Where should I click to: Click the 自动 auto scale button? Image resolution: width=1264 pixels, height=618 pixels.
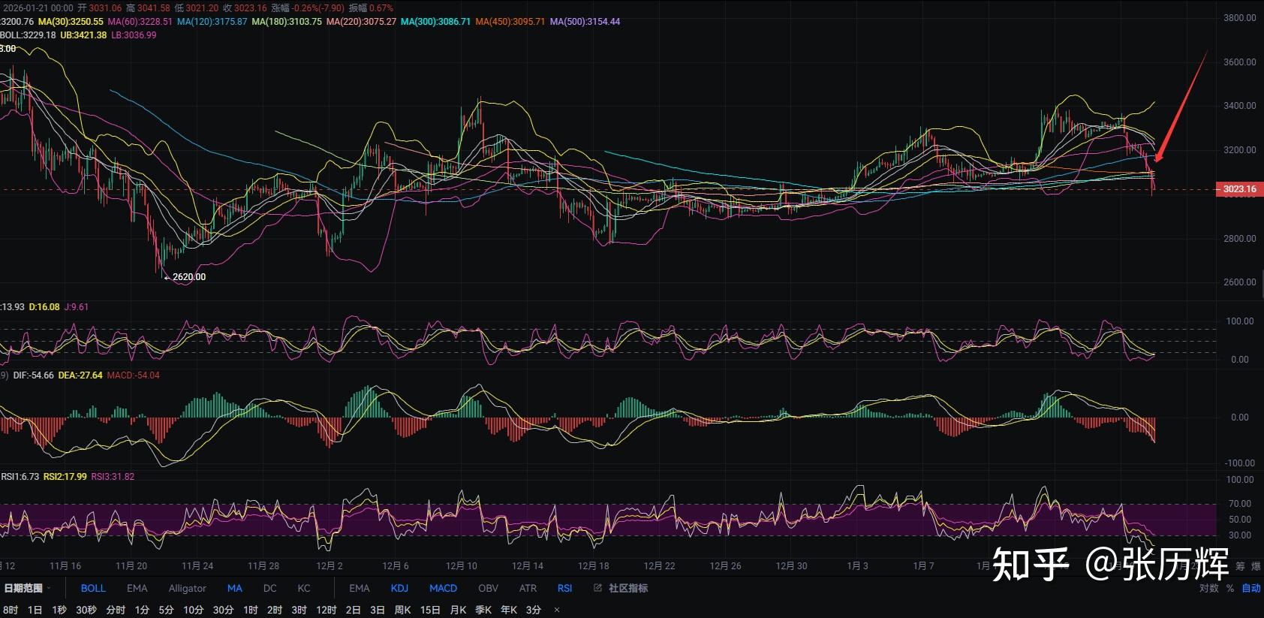click(x=1250, y=588)
